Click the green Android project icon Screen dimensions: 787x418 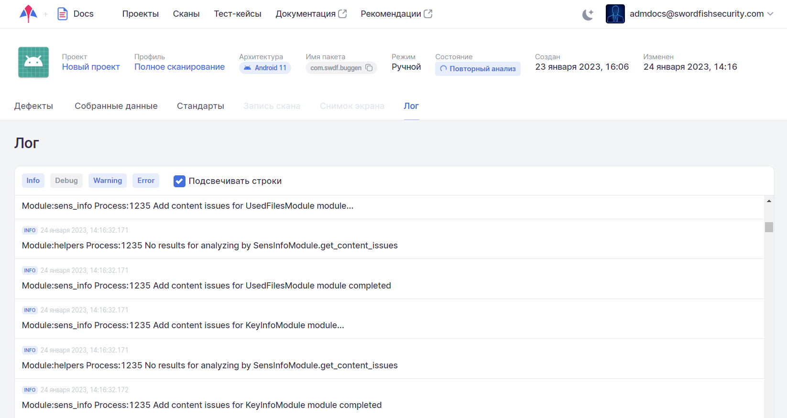click(33, 62)
